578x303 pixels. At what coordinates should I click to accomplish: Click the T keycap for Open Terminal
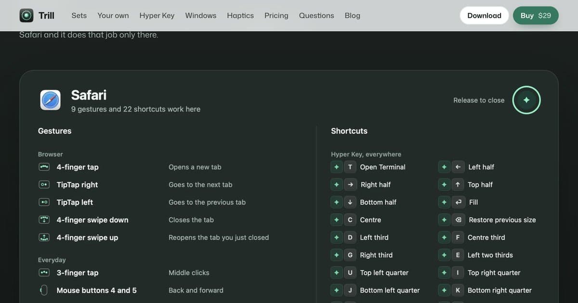[x=350, y=167]
